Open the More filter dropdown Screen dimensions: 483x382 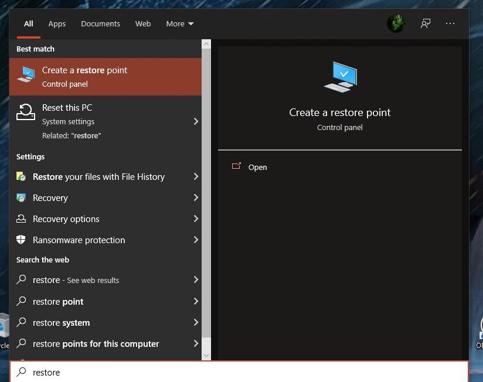[x=179, y=24]
